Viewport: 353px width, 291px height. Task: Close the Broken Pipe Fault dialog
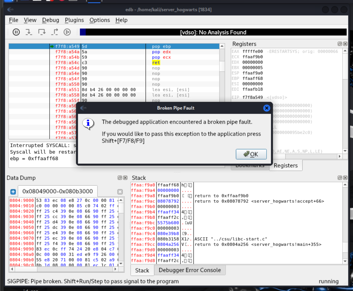pos(267,108)
